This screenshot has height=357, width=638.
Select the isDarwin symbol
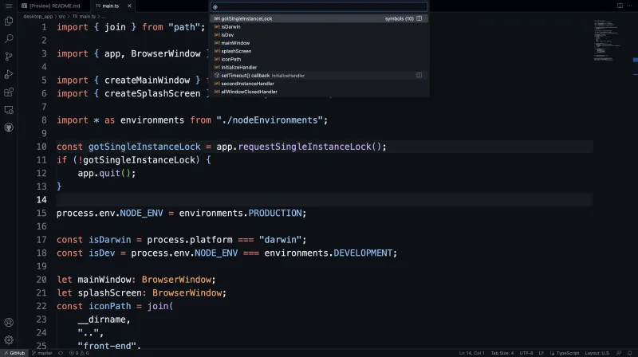tap(319, 26)
